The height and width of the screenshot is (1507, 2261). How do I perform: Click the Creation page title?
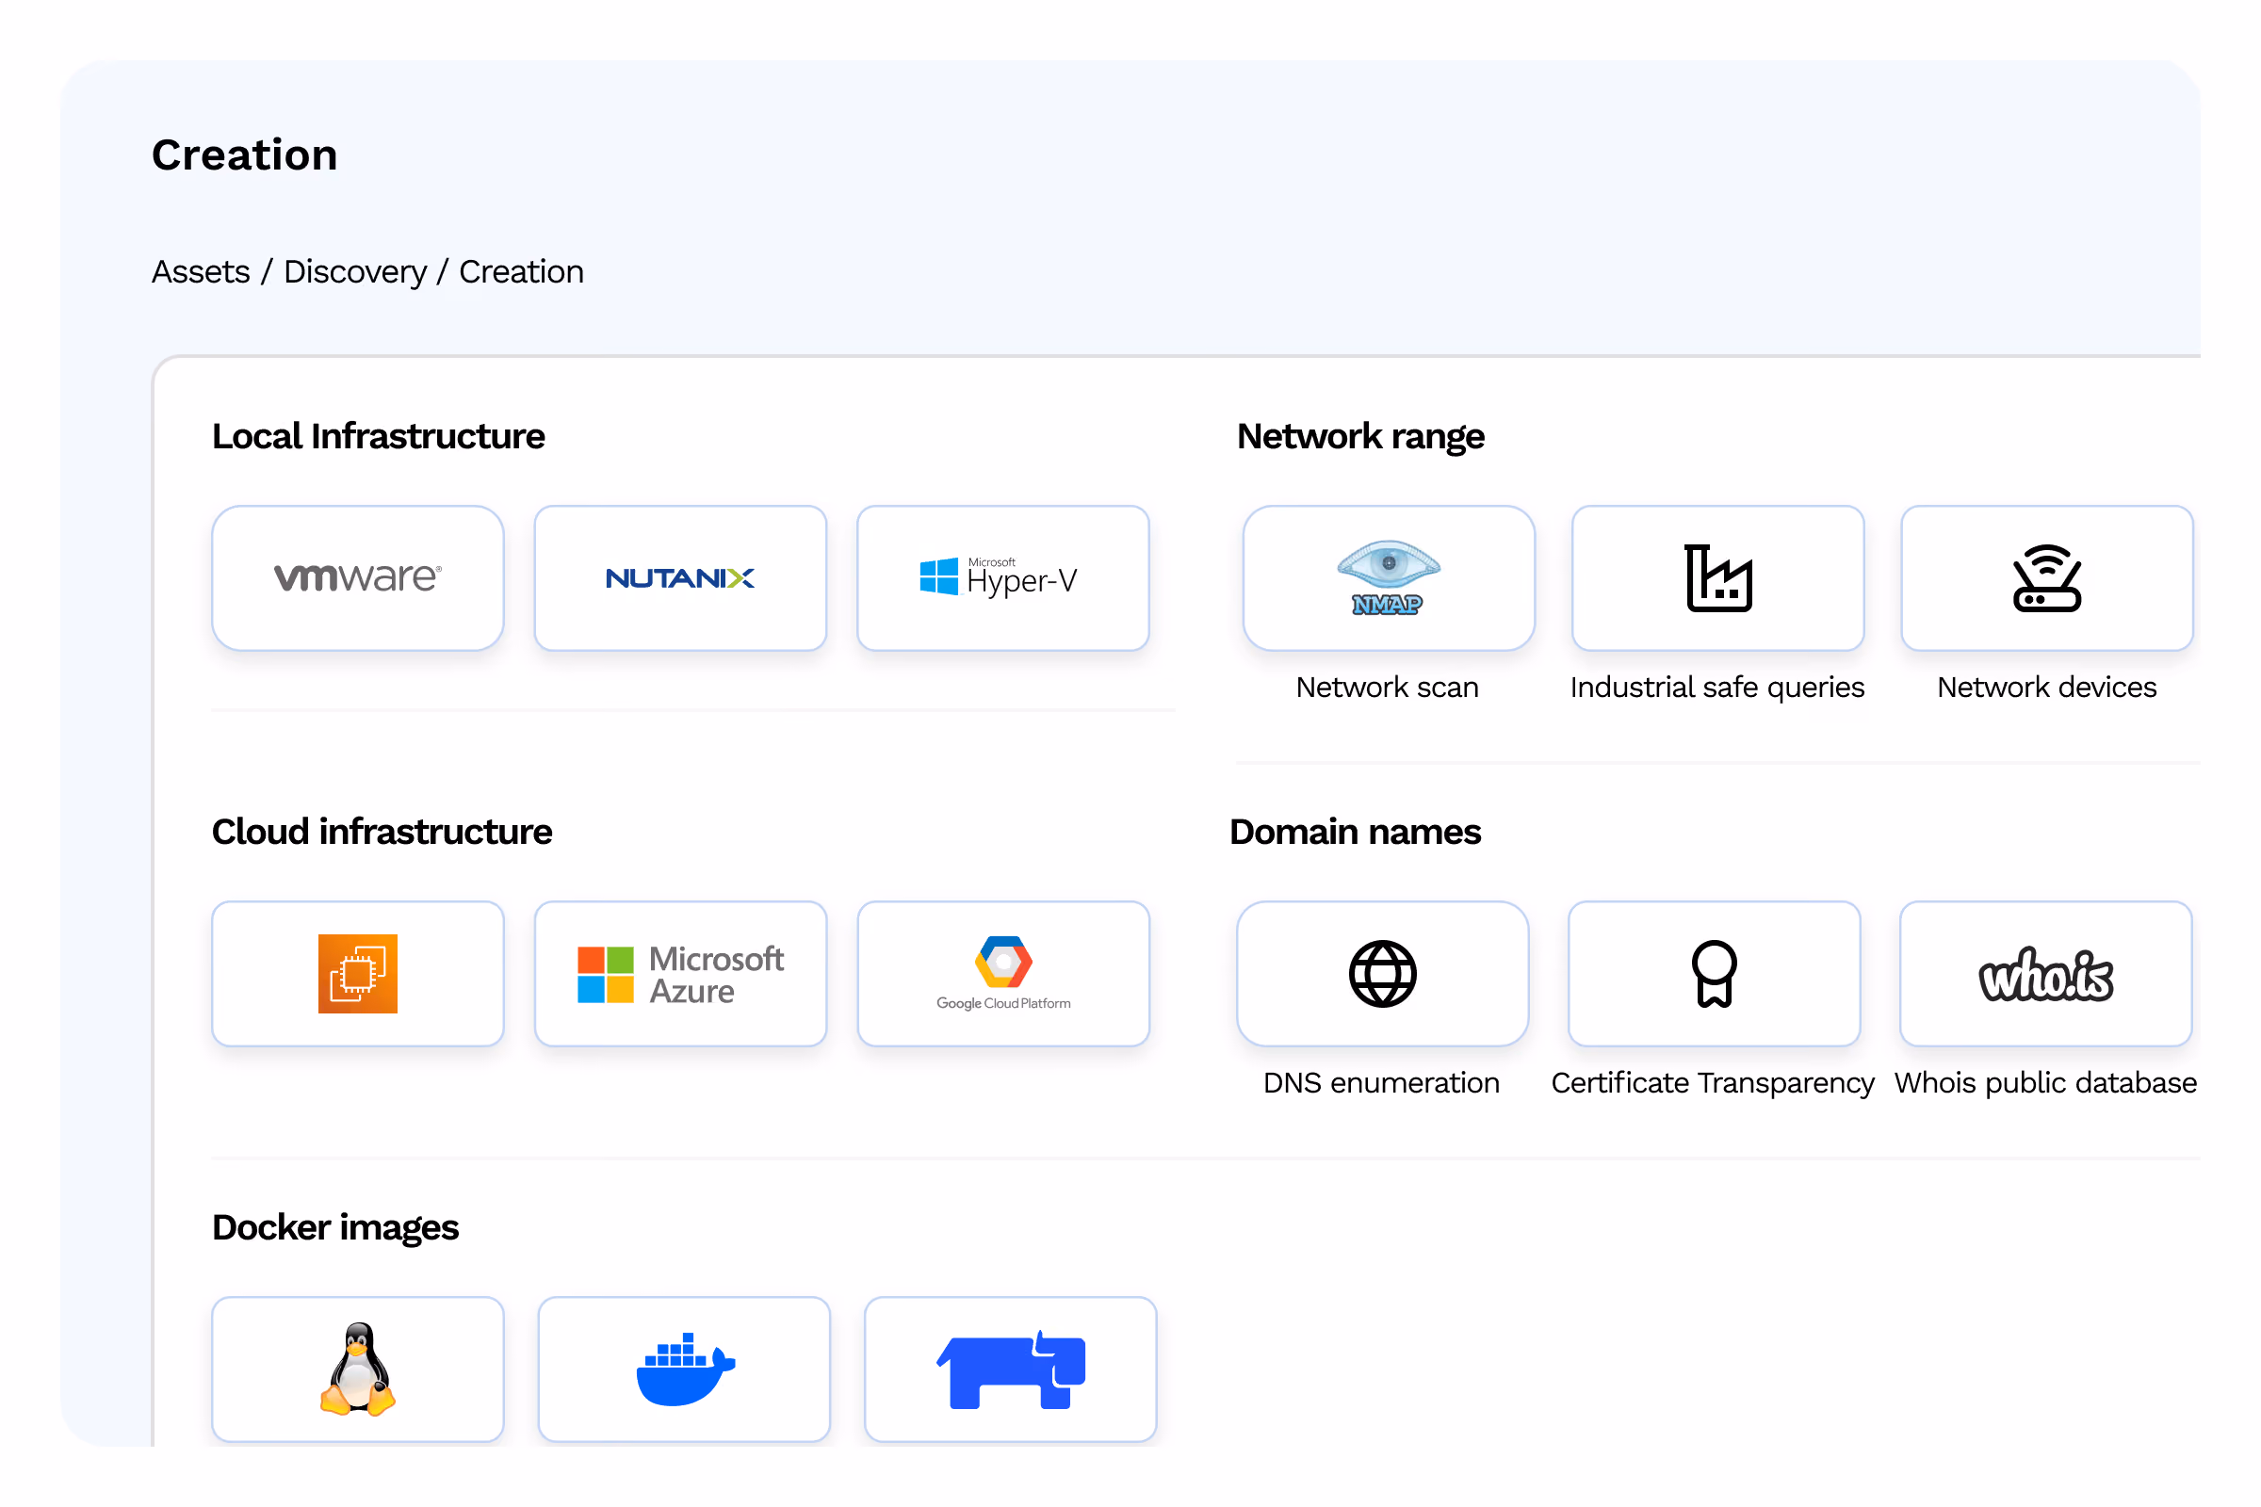click(245, 155)
